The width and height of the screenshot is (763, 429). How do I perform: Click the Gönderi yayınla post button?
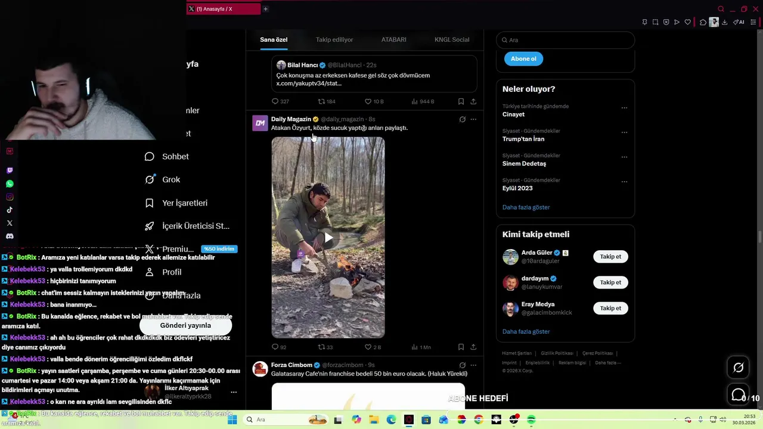click(x=185, y=325)
